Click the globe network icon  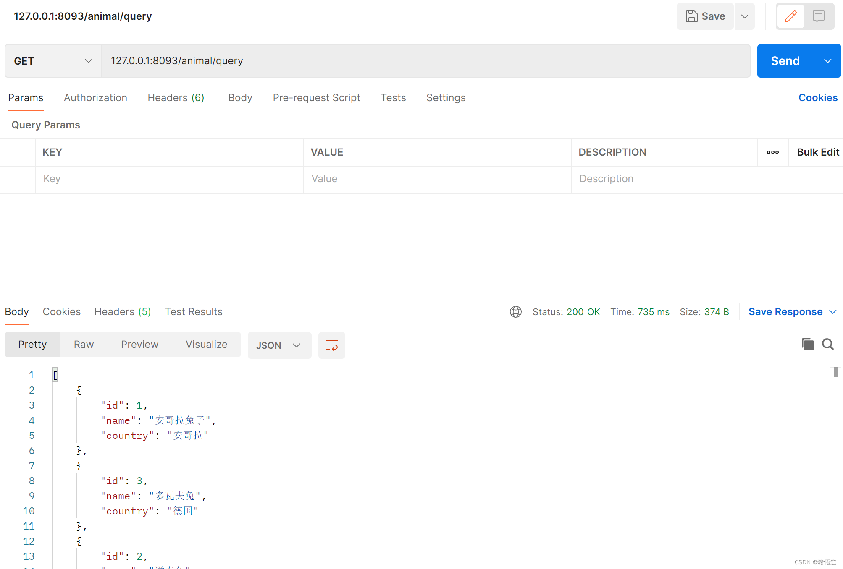coord(515,312)
